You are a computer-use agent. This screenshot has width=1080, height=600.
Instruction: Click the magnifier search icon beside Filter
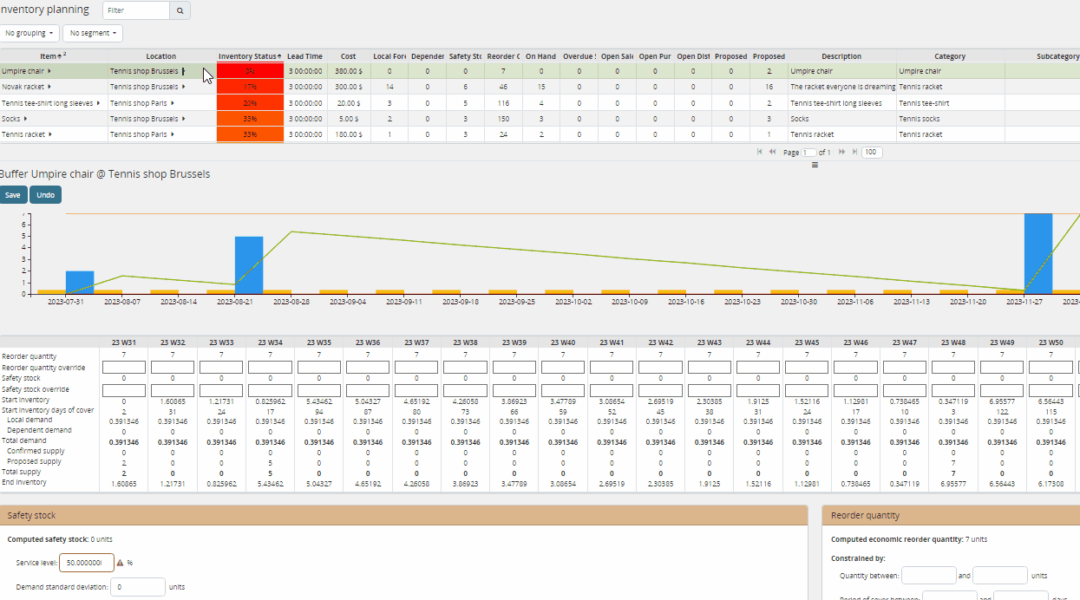point(180,10)
